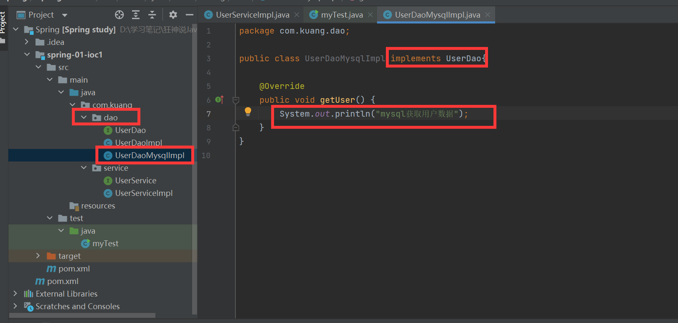
Task: Expand the .idea folder
Action: [27, 42]
